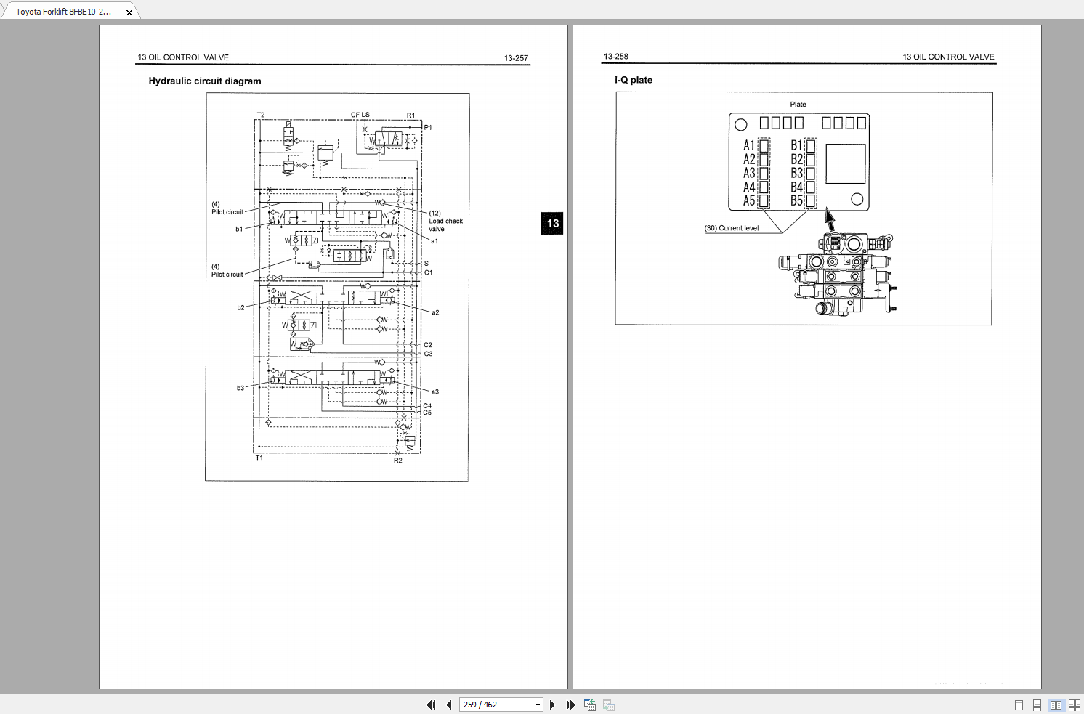Click the 'Plate' caption above the diagram

(x=798, y=105)
